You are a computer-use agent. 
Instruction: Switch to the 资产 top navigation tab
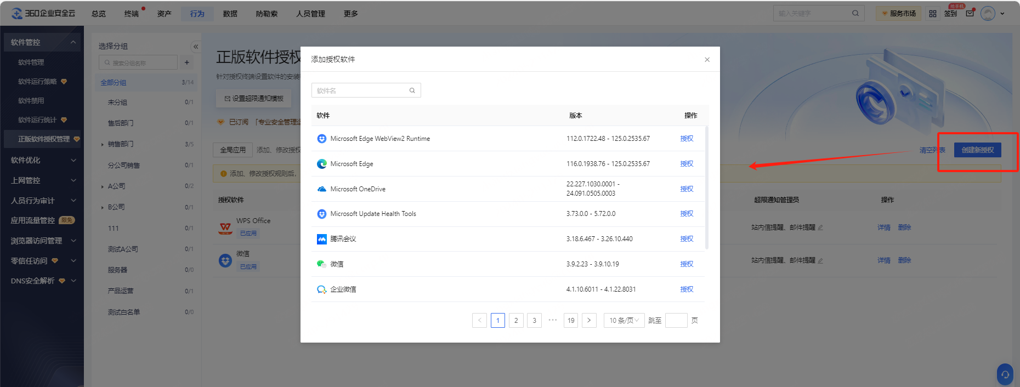[x=165, y=14]
